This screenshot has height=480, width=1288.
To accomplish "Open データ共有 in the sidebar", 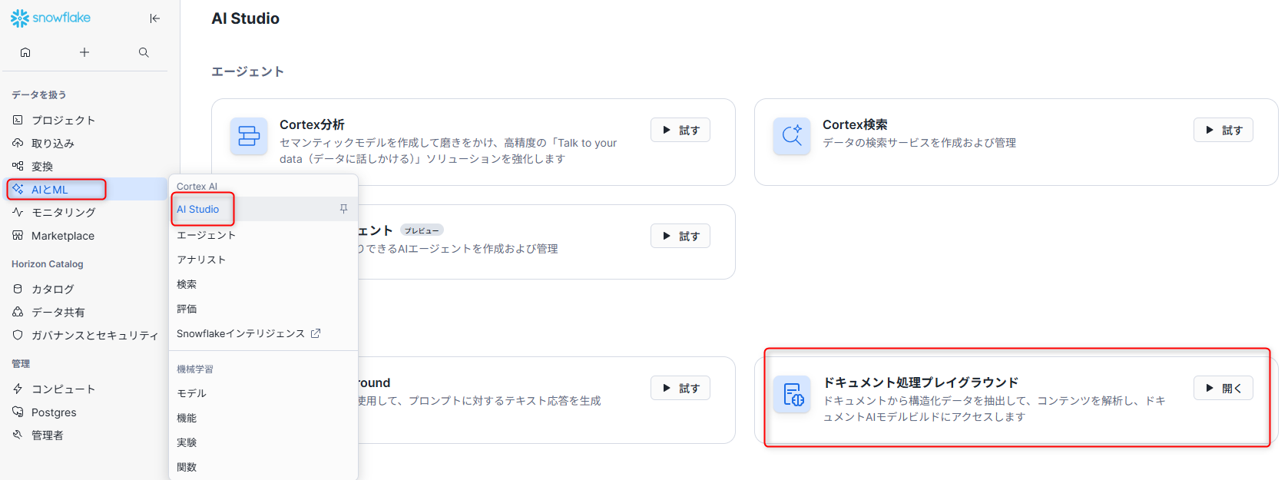I will point(85,312).
